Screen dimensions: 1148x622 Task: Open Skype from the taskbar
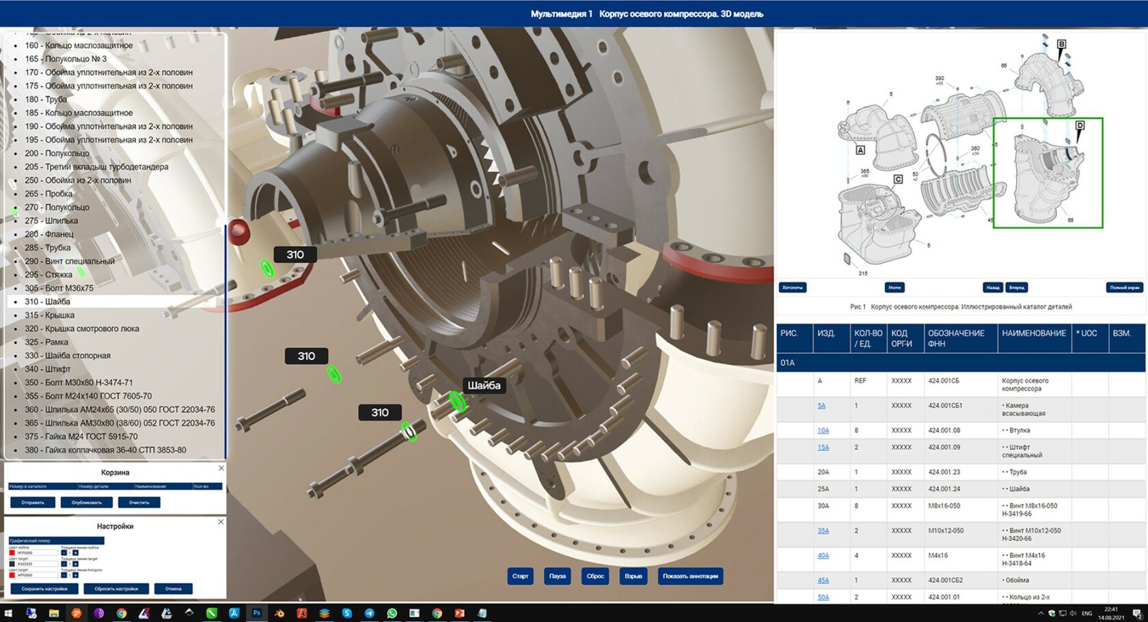point(346,613)
